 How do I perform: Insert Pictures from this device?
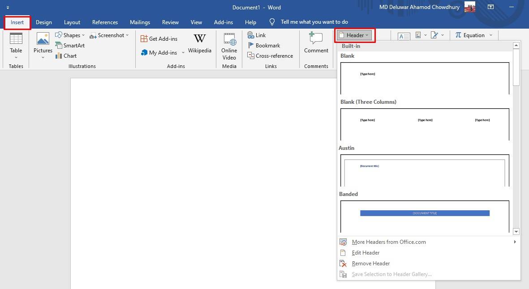(x=43, y=45)
